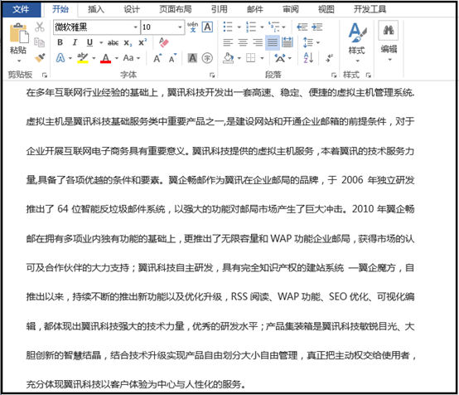Grow font size button

pyautogui.click(x=157, y=58)
